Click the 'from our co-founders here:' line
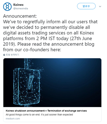Image resolution: width=107 pixels, height=124 pixels. click(x=32, y=50)
